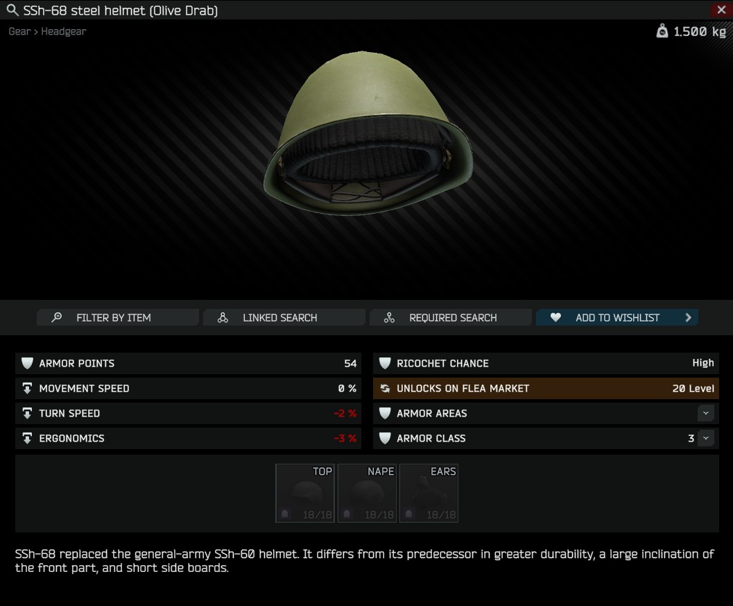This screenshot has width=733, height=606.
Task: Expand the Armor Areas dropdown arrow
Action: pyautogui.click(x=706, y=413)
